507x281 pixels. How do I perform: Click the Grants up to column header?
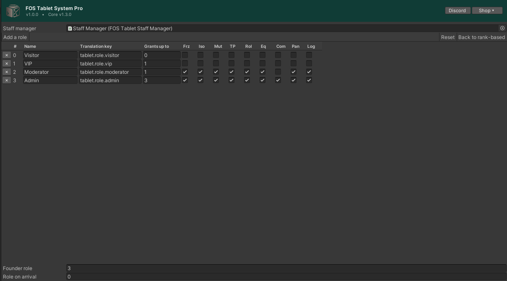click(x=156, y=46)
